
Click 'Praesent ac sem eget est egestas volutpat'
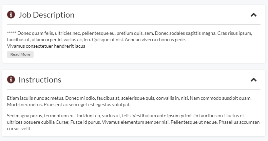point(87,104)
